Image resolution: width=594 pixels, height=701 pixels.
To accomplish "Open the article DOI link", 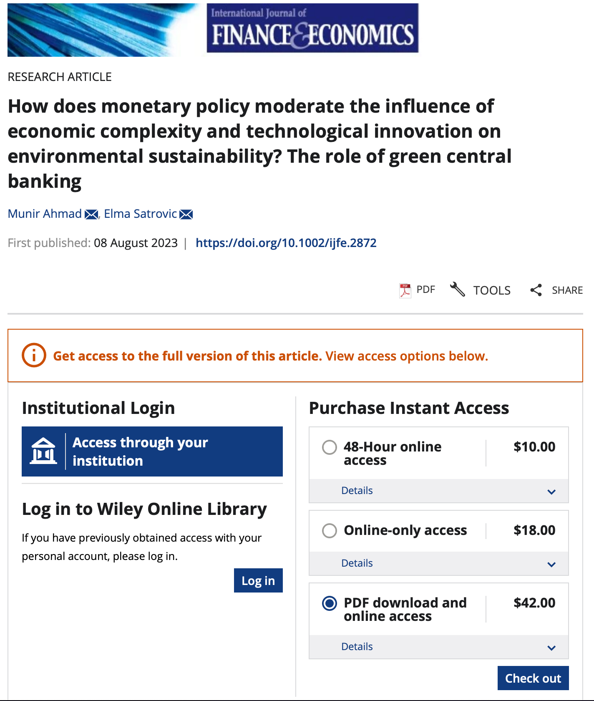I will (286, 243).
